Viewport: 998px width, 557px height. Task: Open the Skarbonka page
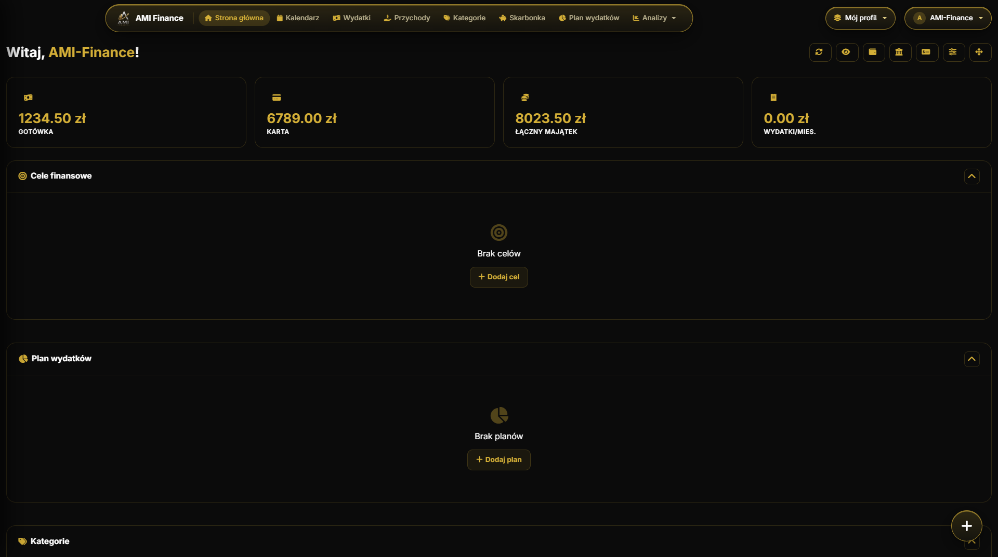click(522, 18)
